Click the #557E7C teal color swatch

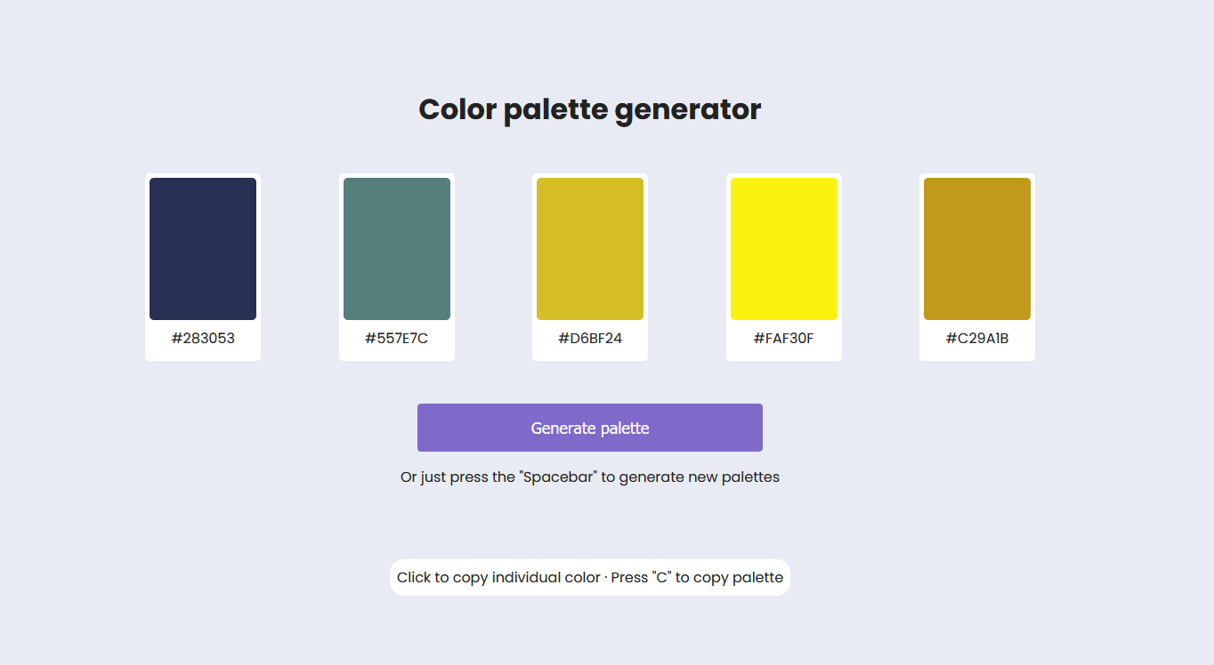pos(397,248)
